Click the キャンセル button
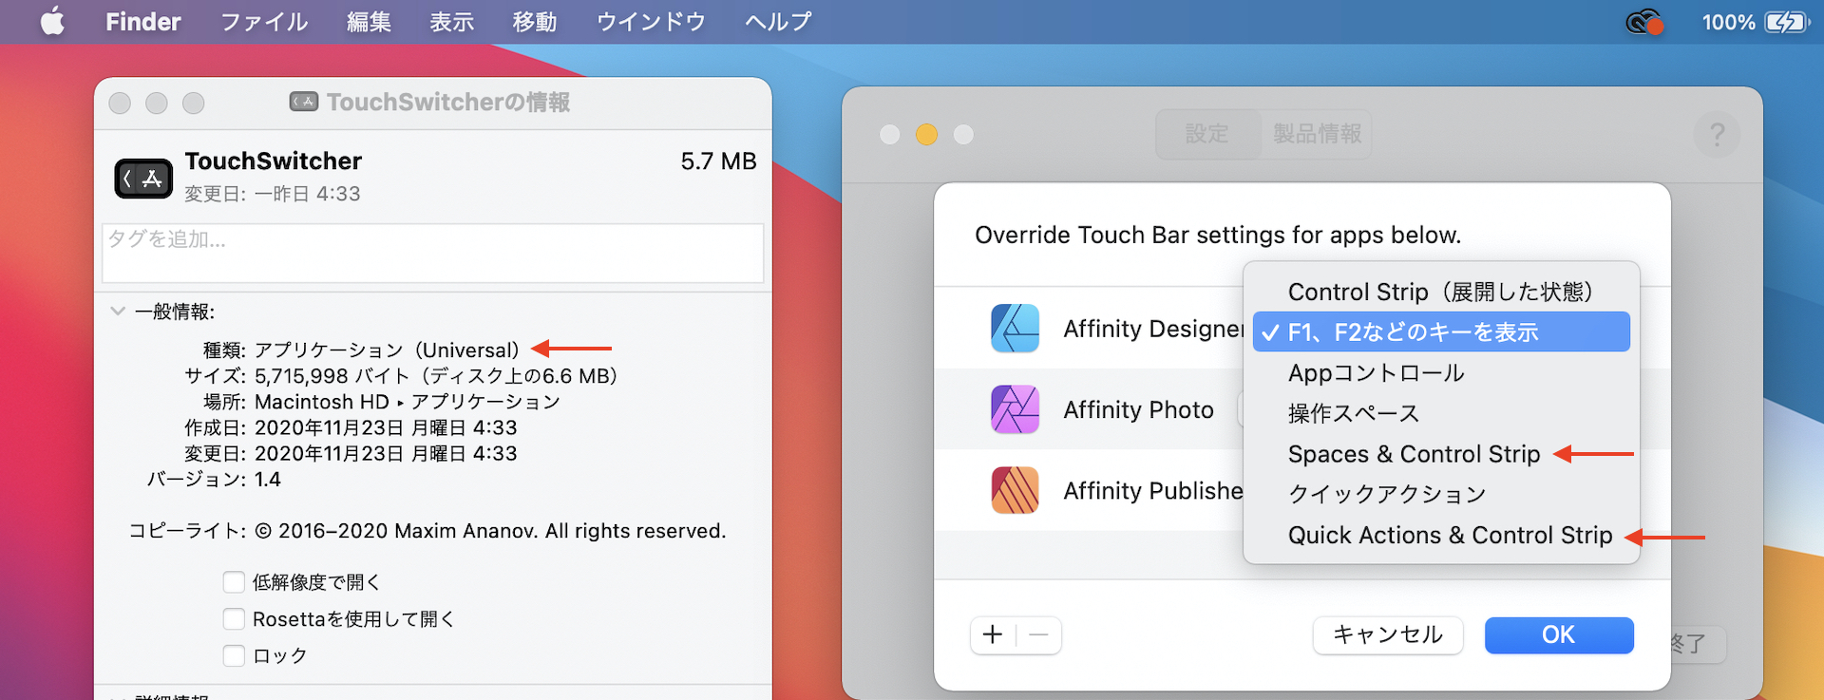Viewport: 1824px width, 700px height. click(1388, 634)
